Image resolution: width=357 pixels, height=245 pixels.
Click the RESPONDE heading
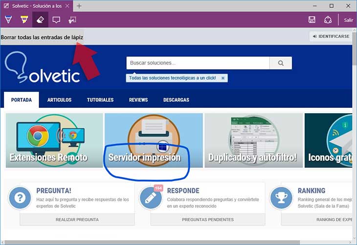183,191
